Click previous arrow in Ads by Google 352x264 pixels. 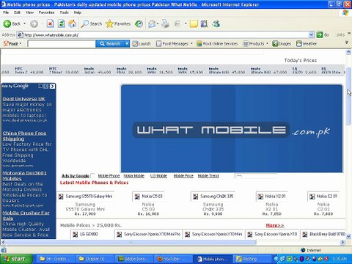click(x=46, y=86)
